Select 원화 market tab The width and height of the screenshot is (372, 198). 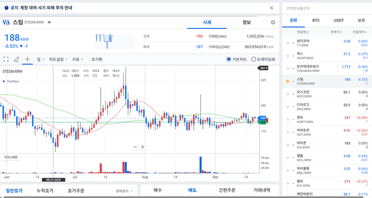293,20
